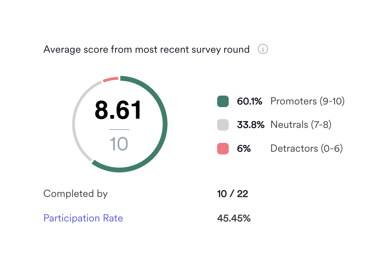Select the "Average score from most recent survey round" heading
This screenshot has width=388, height=267.
[146, 49]
